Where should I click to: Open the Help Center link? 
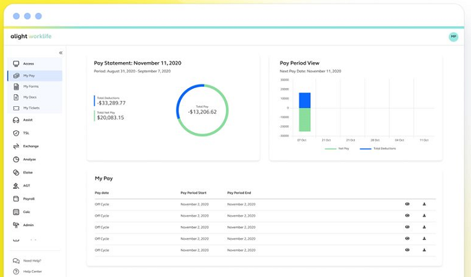[x=32, y=272]
